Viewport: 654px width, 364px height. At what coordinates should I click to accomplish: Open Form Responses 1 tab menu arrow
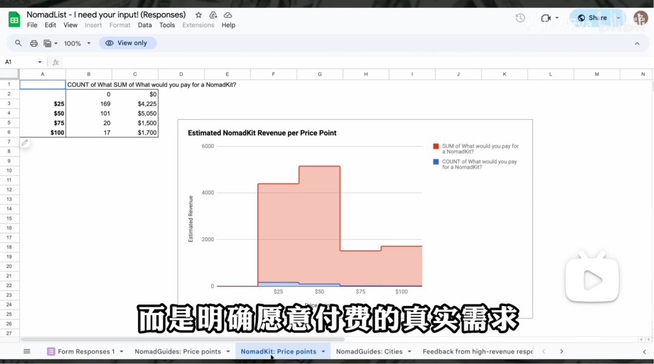[x=121, y=351]
